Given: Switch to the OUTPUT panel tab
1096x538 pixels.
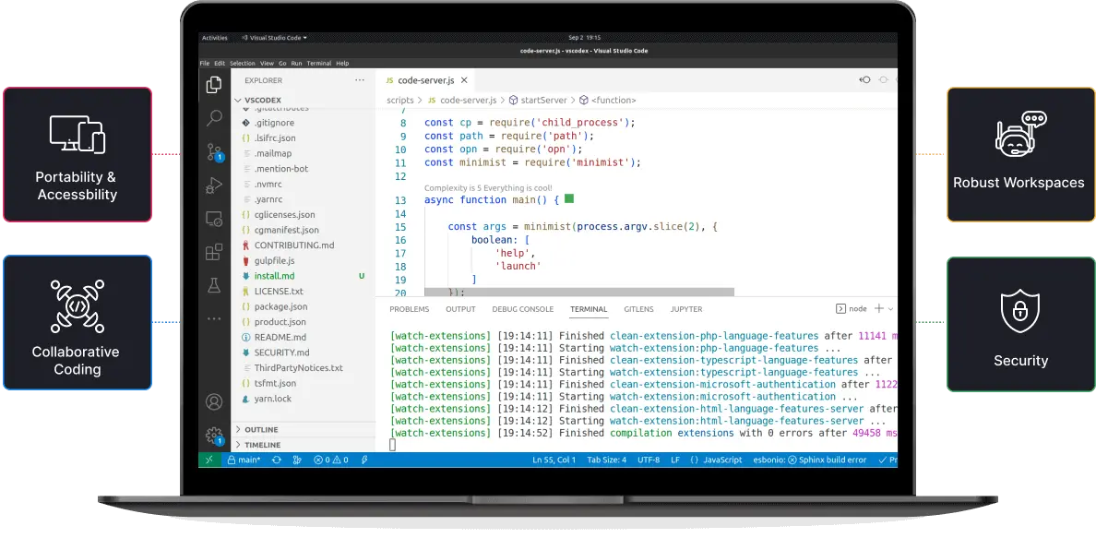Looking at the screenshot, I should pos(460,309).
